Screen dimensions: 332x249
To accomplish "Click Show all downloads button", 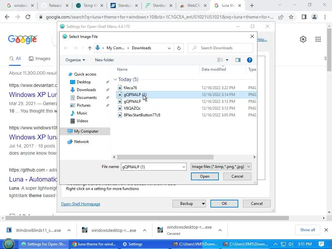I will click(x=307, y=230).
